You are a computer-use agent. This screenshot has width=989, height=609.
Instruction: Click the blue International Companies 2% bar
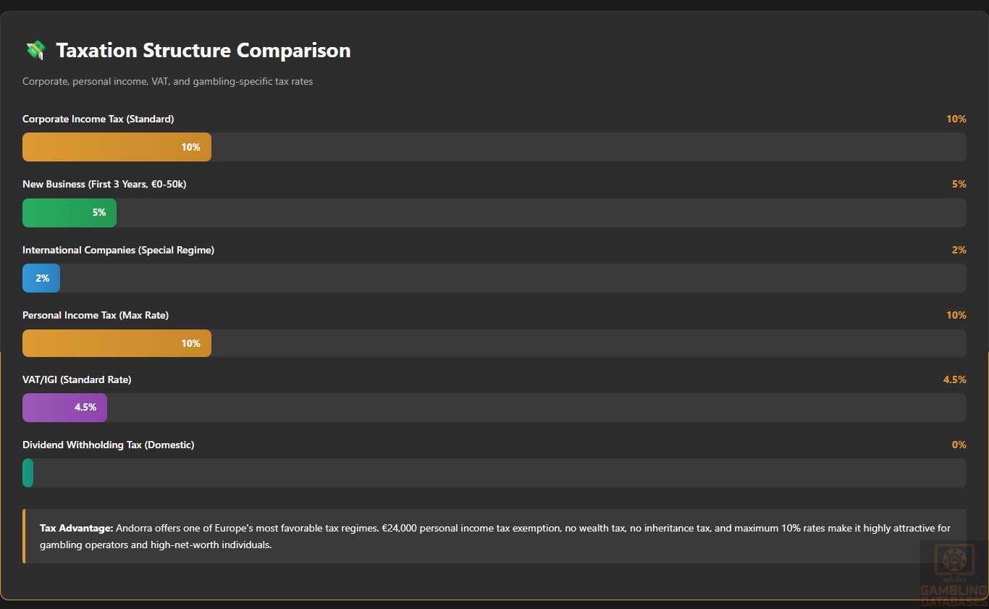tap(41, 278)
